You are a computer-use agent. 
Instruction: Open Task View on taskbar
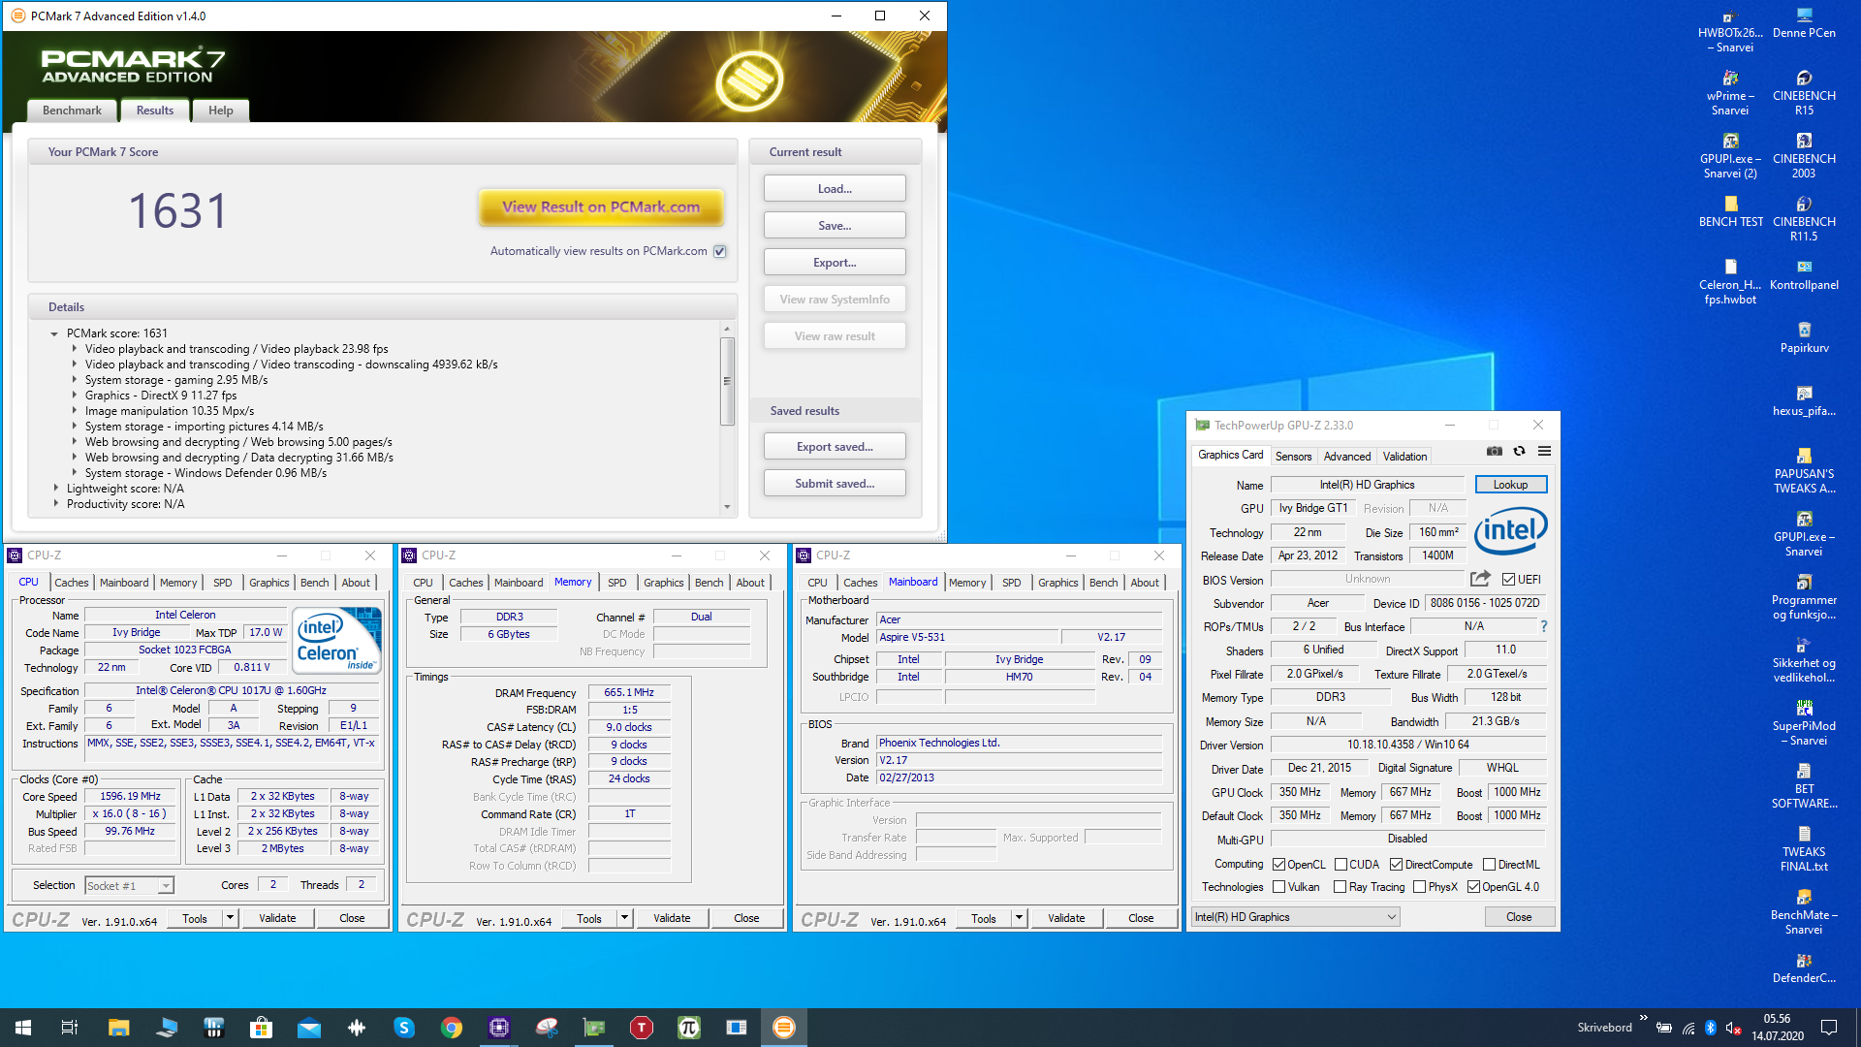pyautogui.click(x=70, y=1028)
